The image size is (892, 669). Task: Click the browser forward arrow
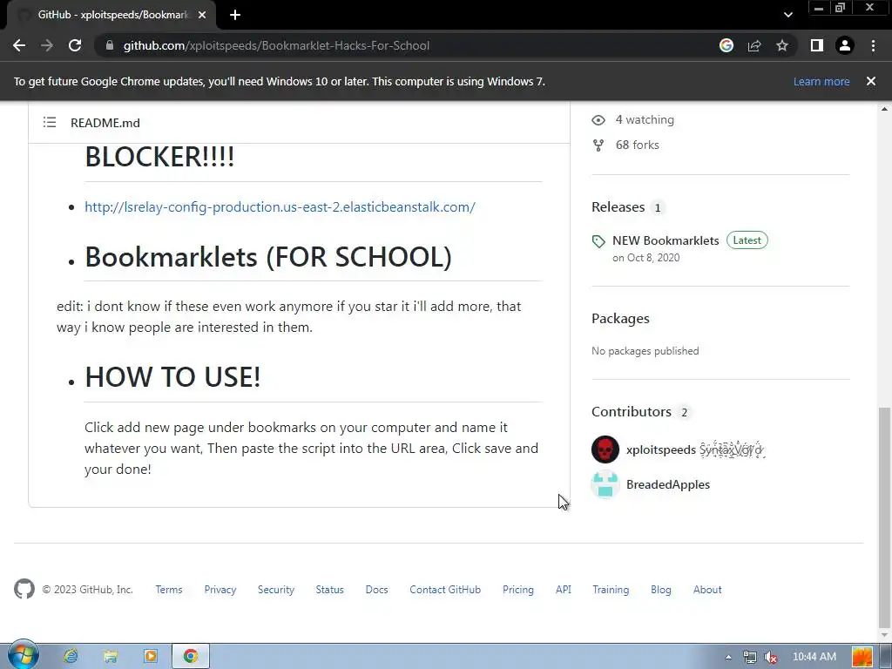pyautogui.click(x=47, y=45)
